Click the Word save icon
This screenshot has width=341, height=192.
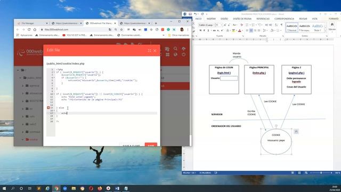click(190, 14)
